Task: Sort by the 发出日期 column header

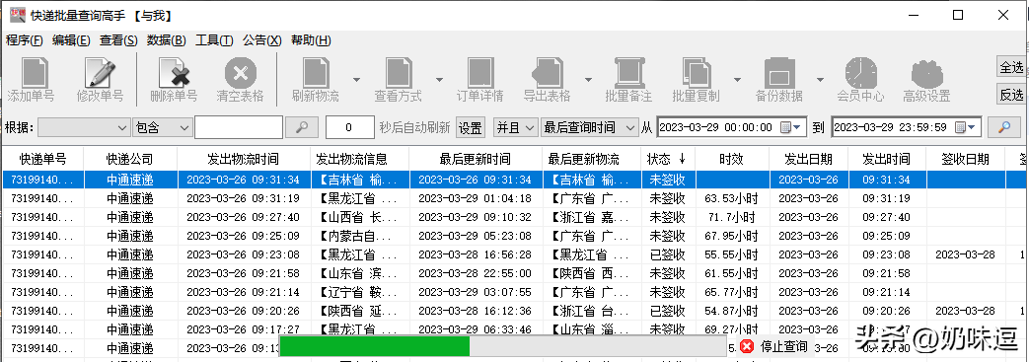Action: coord(809,159)
